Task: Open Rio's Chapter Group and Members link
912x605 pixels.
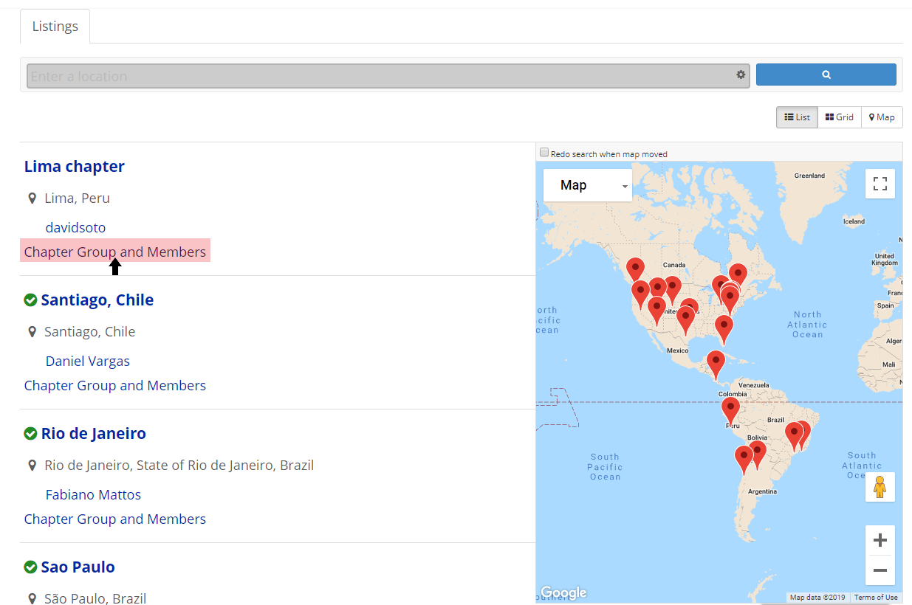Action: pyautogui.click(x=115, y=519)
